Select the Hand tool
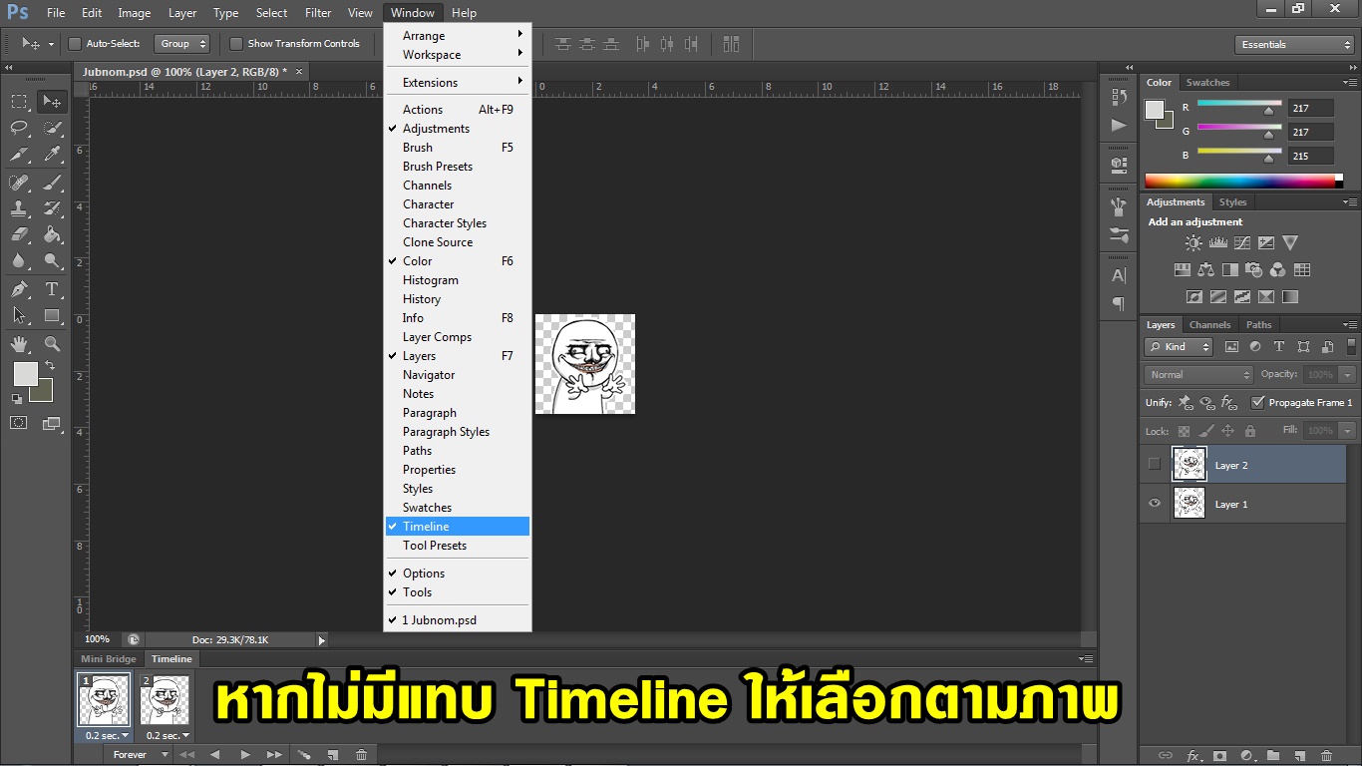Image resolution: width=1362 pixels, height=766 pixels. [19, 344]
